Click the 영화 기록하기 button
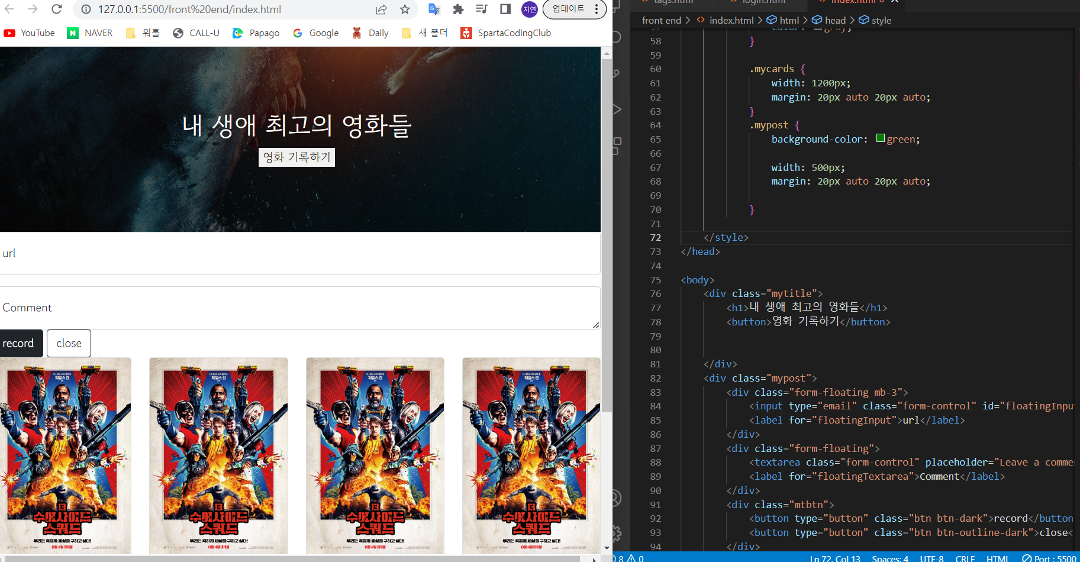This screenshot has width=1080, height=562. click(x=296, y=157)
